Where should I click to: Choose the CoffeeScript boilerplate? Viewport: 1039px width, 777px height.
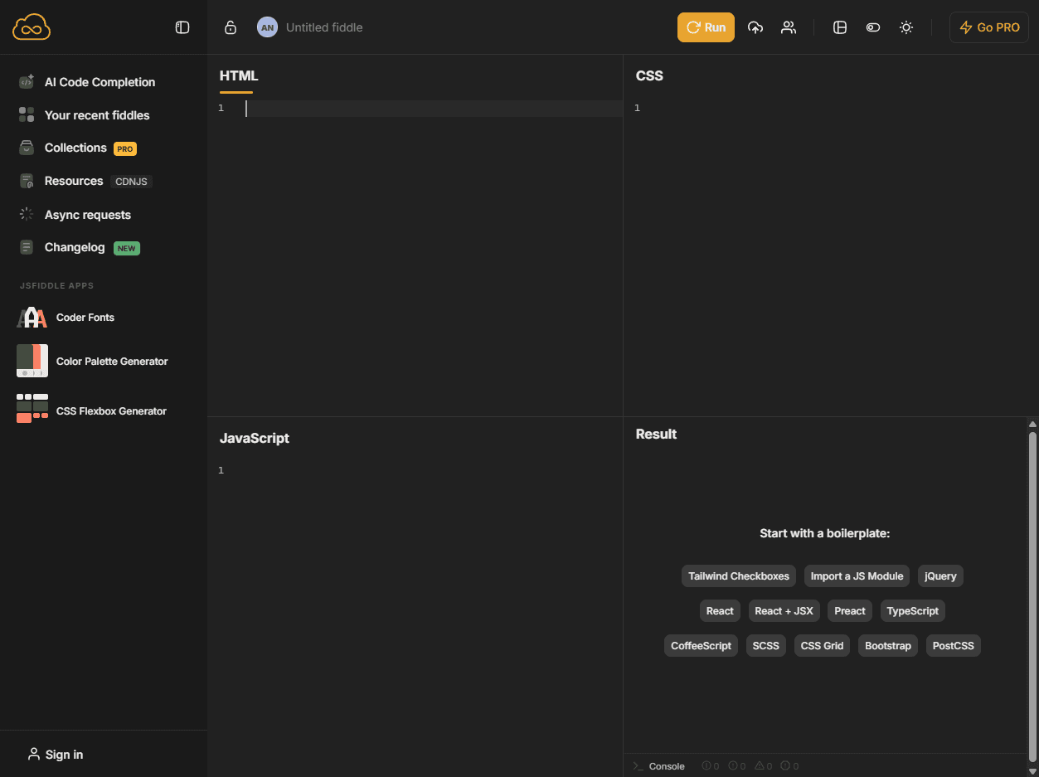pyautogui.click(x=701, y=646)
